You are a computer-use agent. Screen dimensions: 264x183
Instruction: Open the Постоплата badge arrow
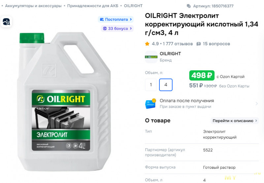point(131,19)
